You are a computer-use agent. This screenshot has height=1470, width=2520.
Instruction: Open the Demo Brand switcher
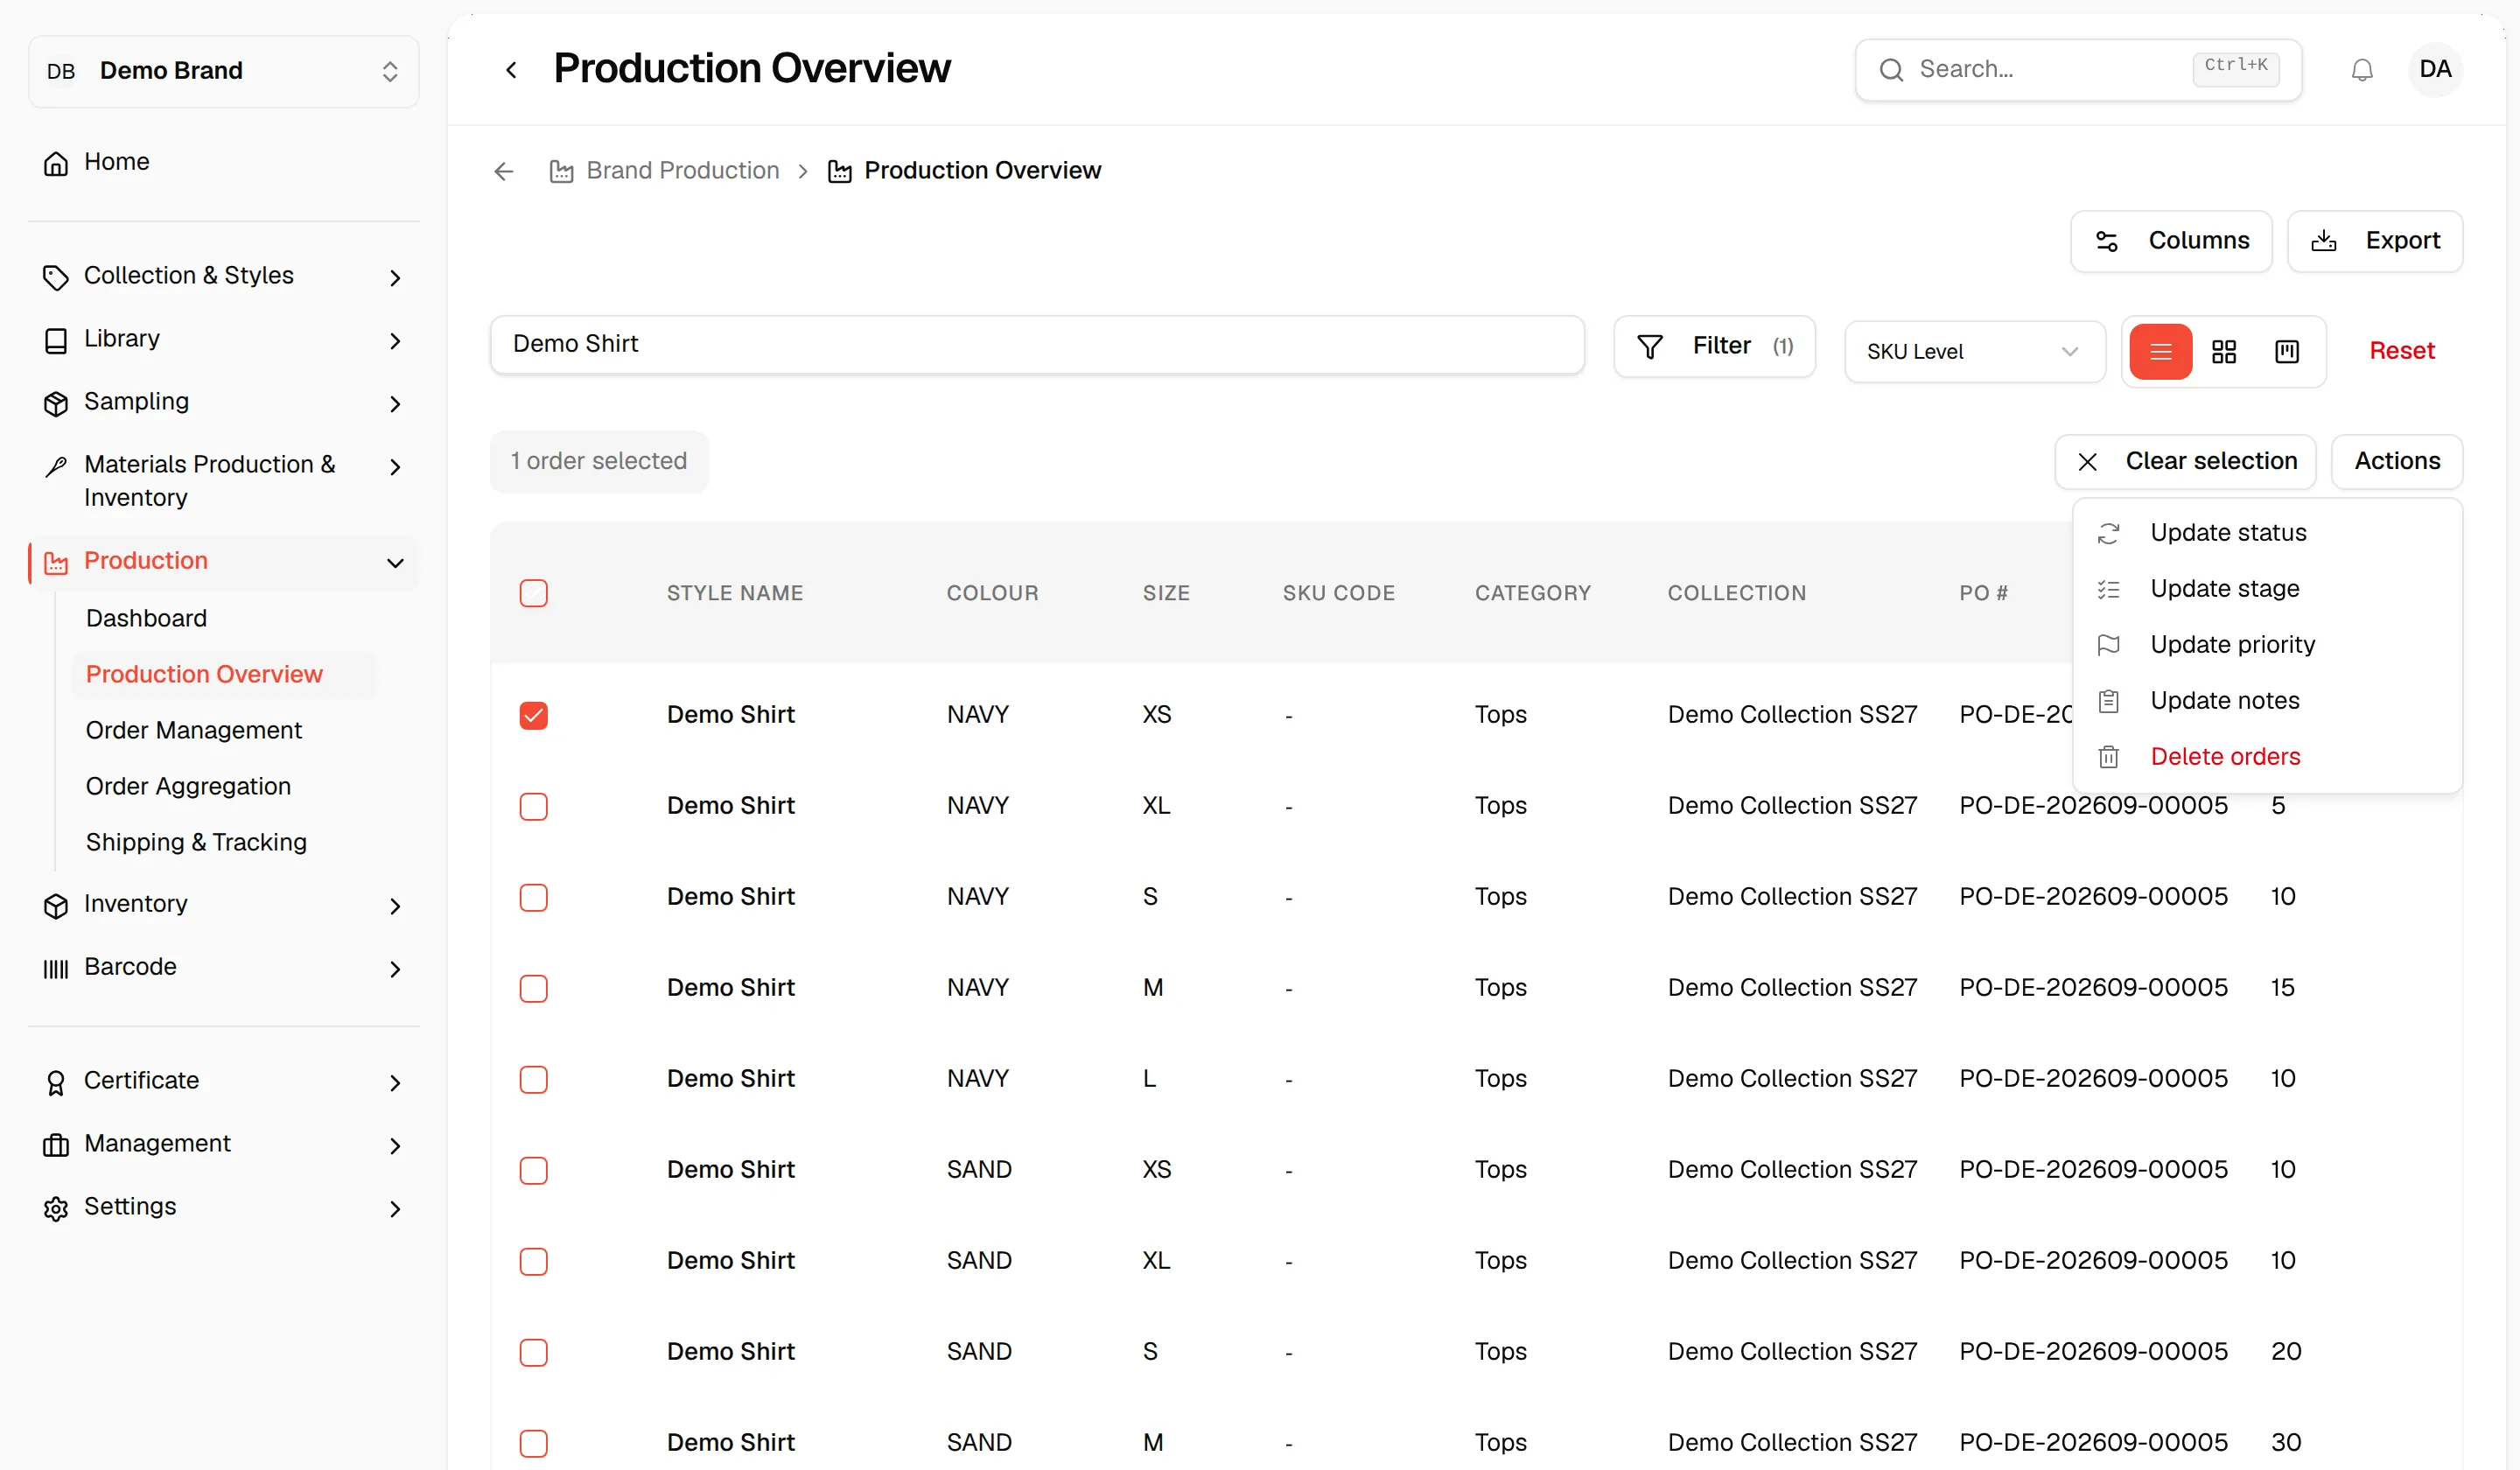223,71
